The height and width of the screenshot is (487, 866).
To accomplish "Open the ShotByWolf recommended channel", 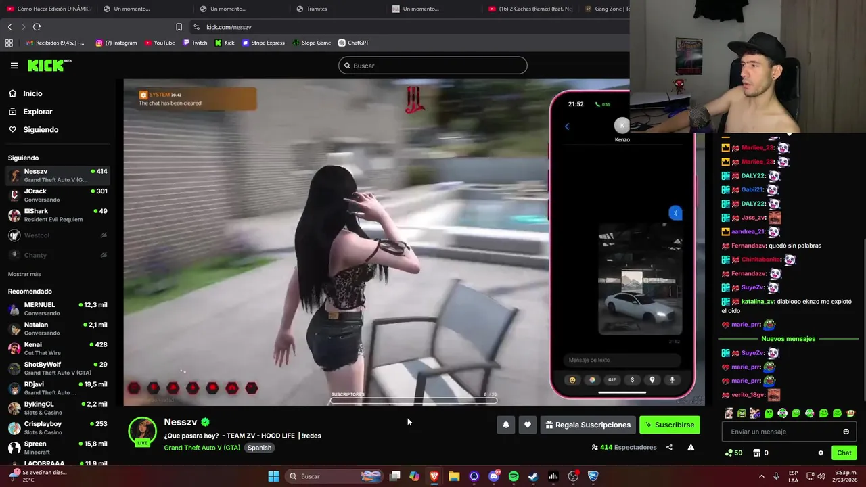I will click(58, 369).
